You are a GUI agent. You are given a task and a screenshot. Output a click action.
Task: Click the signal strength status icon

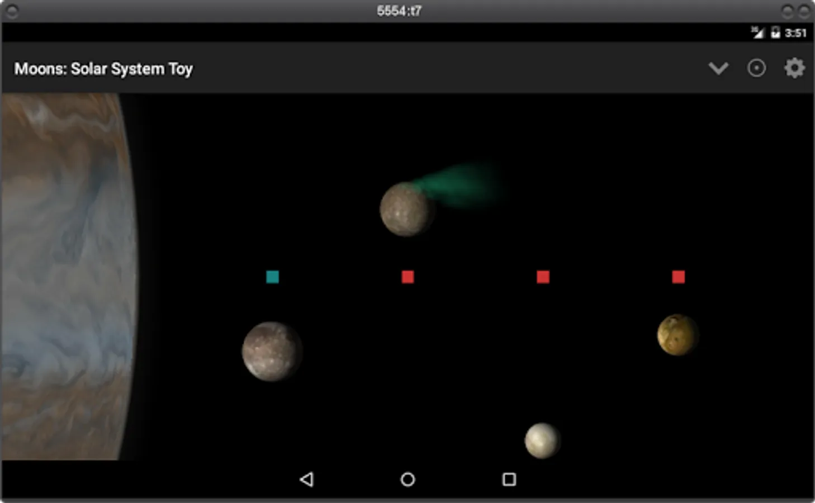pos(757,32)
